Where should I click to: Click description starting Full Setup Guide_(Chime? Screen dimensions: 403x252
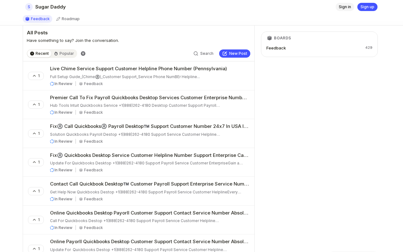(x=125, y=77)
